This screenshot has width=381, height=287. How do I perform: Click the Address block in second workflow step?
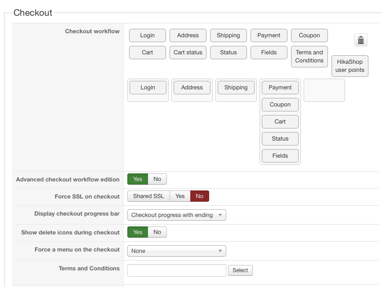click(x=192, y=88)
